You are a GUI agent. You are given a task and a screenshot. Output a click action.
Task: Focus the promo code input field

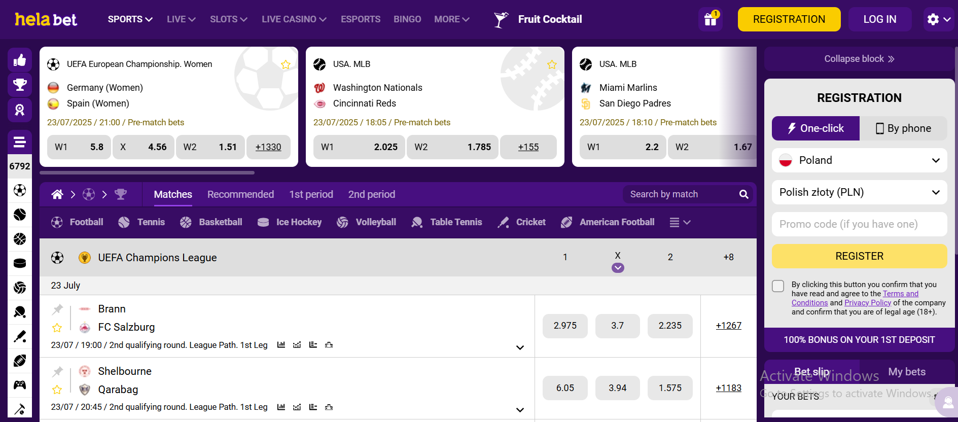pyautogui.click(x=859, y=224)
